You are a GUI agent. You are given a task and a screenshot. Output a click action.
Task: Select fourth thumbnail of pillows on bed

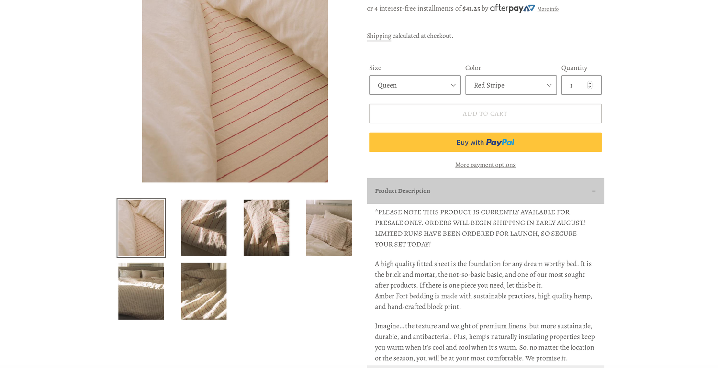pos(329,228)
